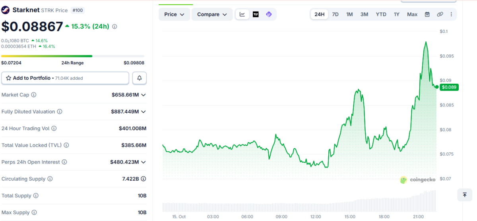Click the 24h Range progress bar

[x=73, y=56]
